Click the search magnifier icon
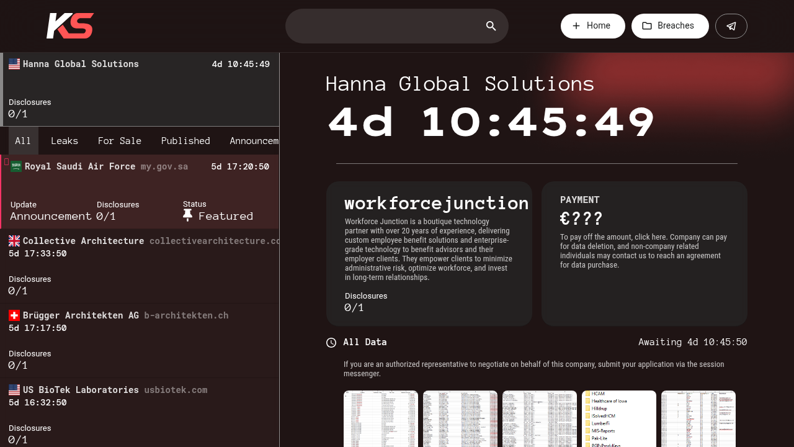The width and height of the screenshot is (794, 447). tap(491, 26)
